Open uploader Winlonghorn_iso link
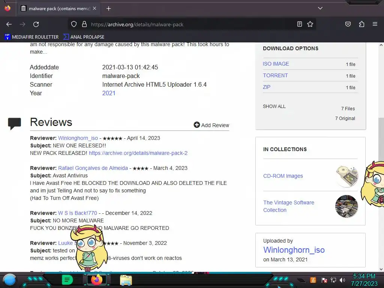Screen dimensions: 384x288 click(294, 250)
